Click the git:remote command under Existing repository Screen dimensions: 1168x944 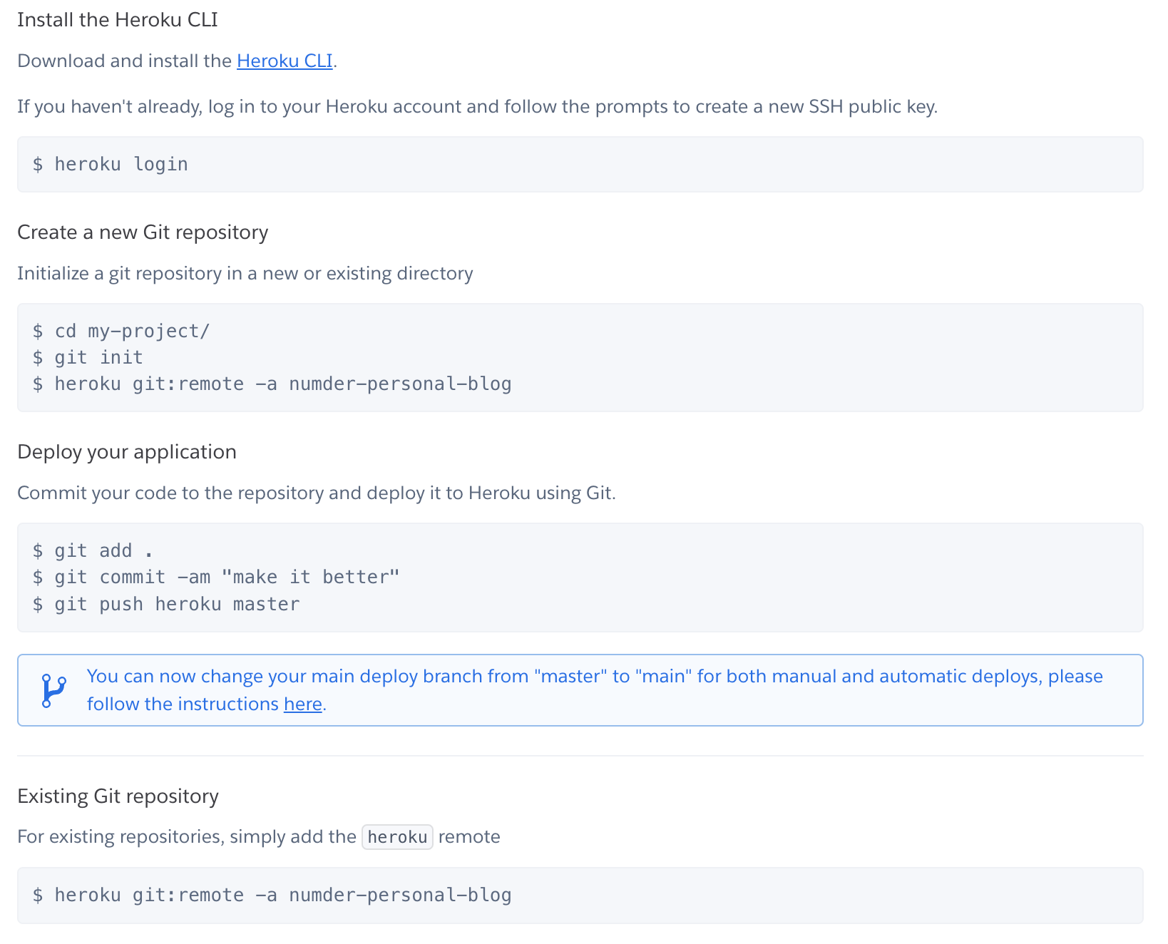click(272, 896)
